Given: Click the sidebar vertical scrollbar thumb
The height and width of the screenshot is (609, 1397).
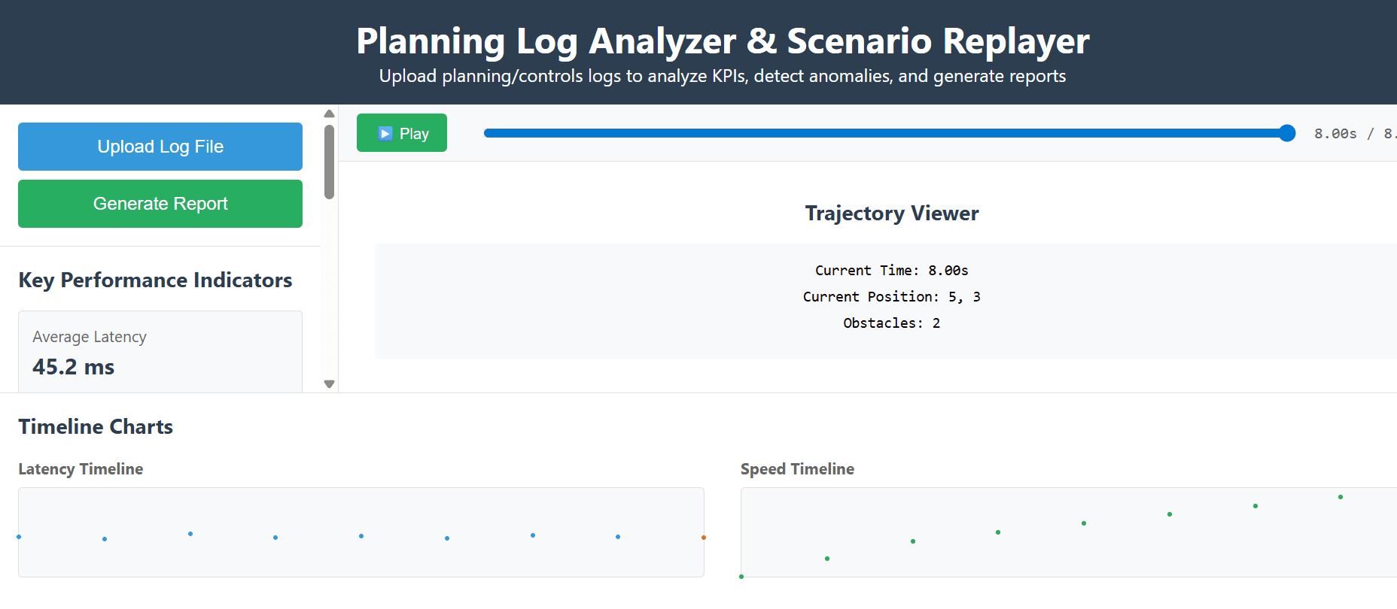Looking at the screenshot, I should pyautogui.click(x=329, y=162).
